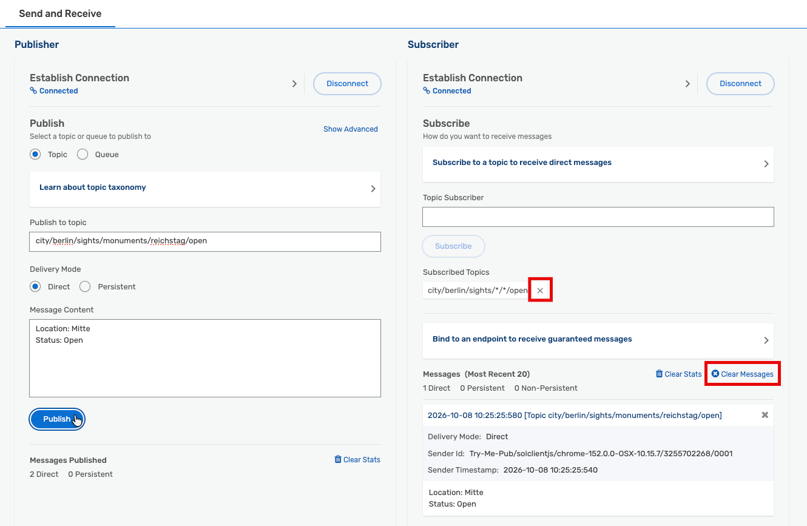This screenshot has height=526, width=807.
Task: Click the Subscriber Connected link status icon
Action: (x=427, y=91)
